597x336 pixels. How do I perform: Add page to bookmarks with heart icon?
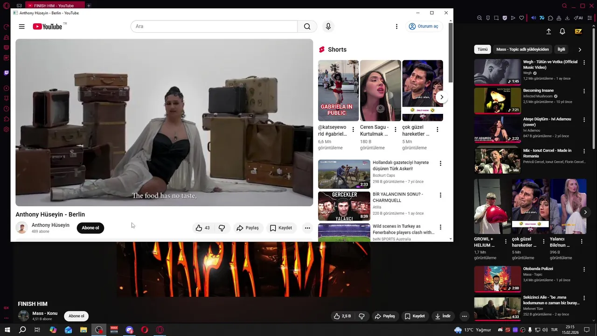coord(521,18)
